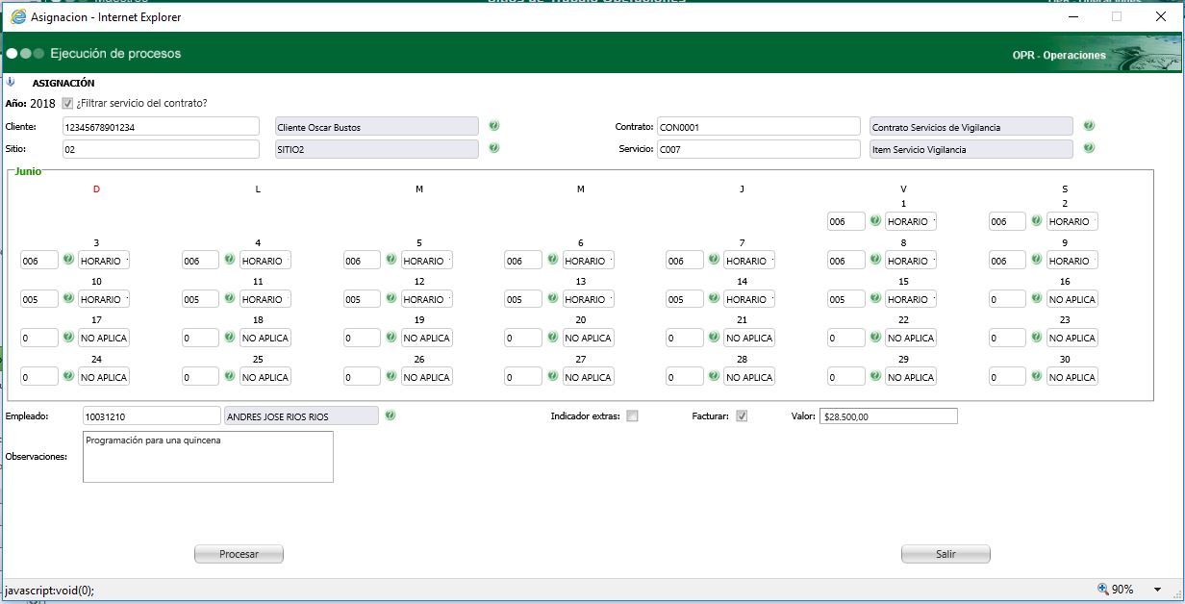Click the Internet Explorer icon in title bar
1185x604 pixels.
click(x=18, y=16)
